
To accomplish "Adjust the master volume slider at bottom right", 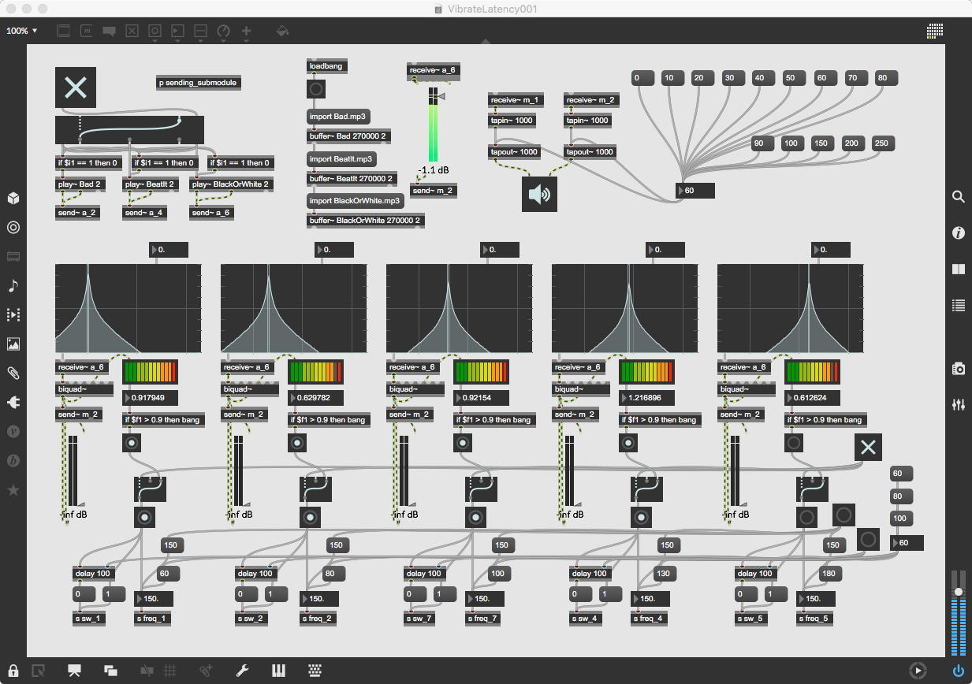I will 958,612.
